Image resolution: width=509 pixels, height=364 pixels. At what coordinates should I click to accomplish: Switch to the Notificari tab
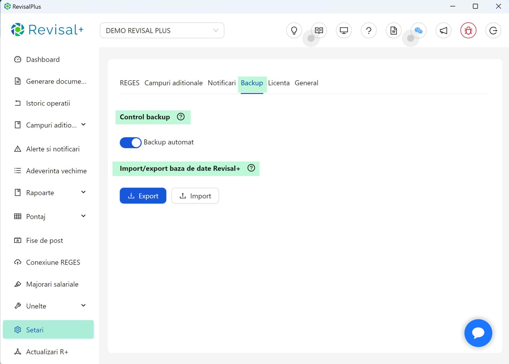click(x=222, y=83)
